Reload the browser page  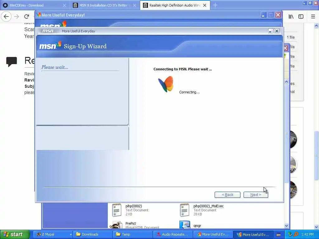click(x=26, y=16)
